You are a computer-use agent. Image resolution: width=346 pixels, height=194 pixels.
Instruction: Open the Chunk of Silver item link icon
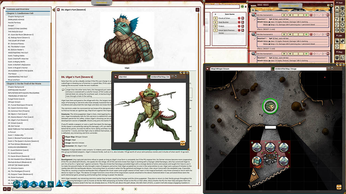click(x=243, y=18)
